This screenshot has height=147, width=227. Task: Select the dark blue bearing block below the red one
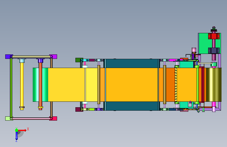pyautogui.click(x=214, y=51)
